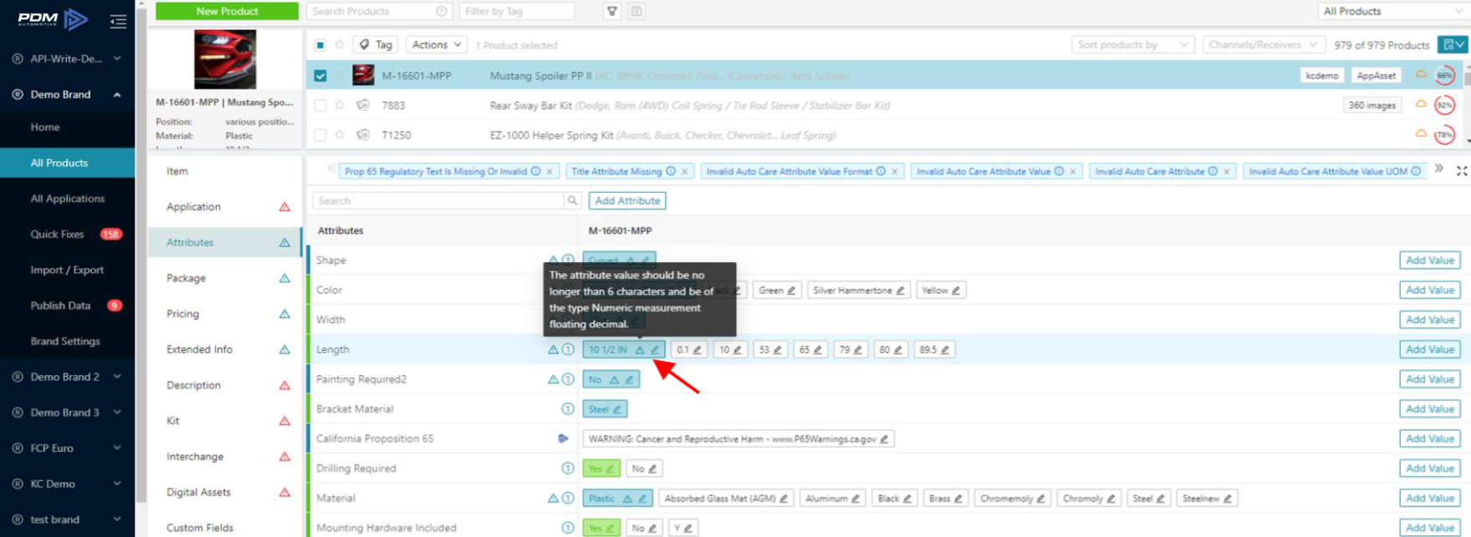1471x537 pixels.
Task: Click Add Value on the Length row
Action: tap(1430, 350)
